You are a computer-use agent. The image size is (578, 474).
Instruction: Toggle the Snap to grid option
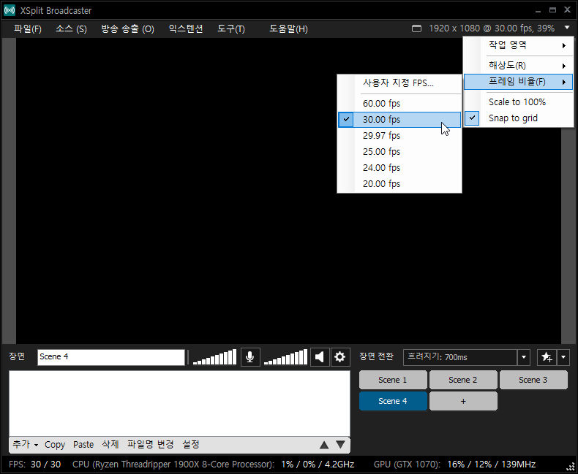coord(518,118)
